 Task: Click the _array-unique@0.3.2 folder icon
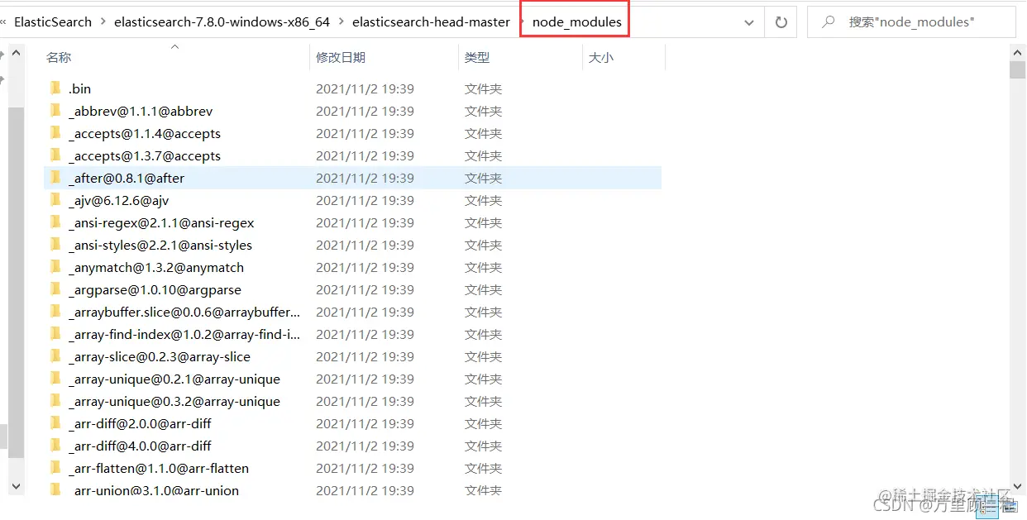[55, 401]
